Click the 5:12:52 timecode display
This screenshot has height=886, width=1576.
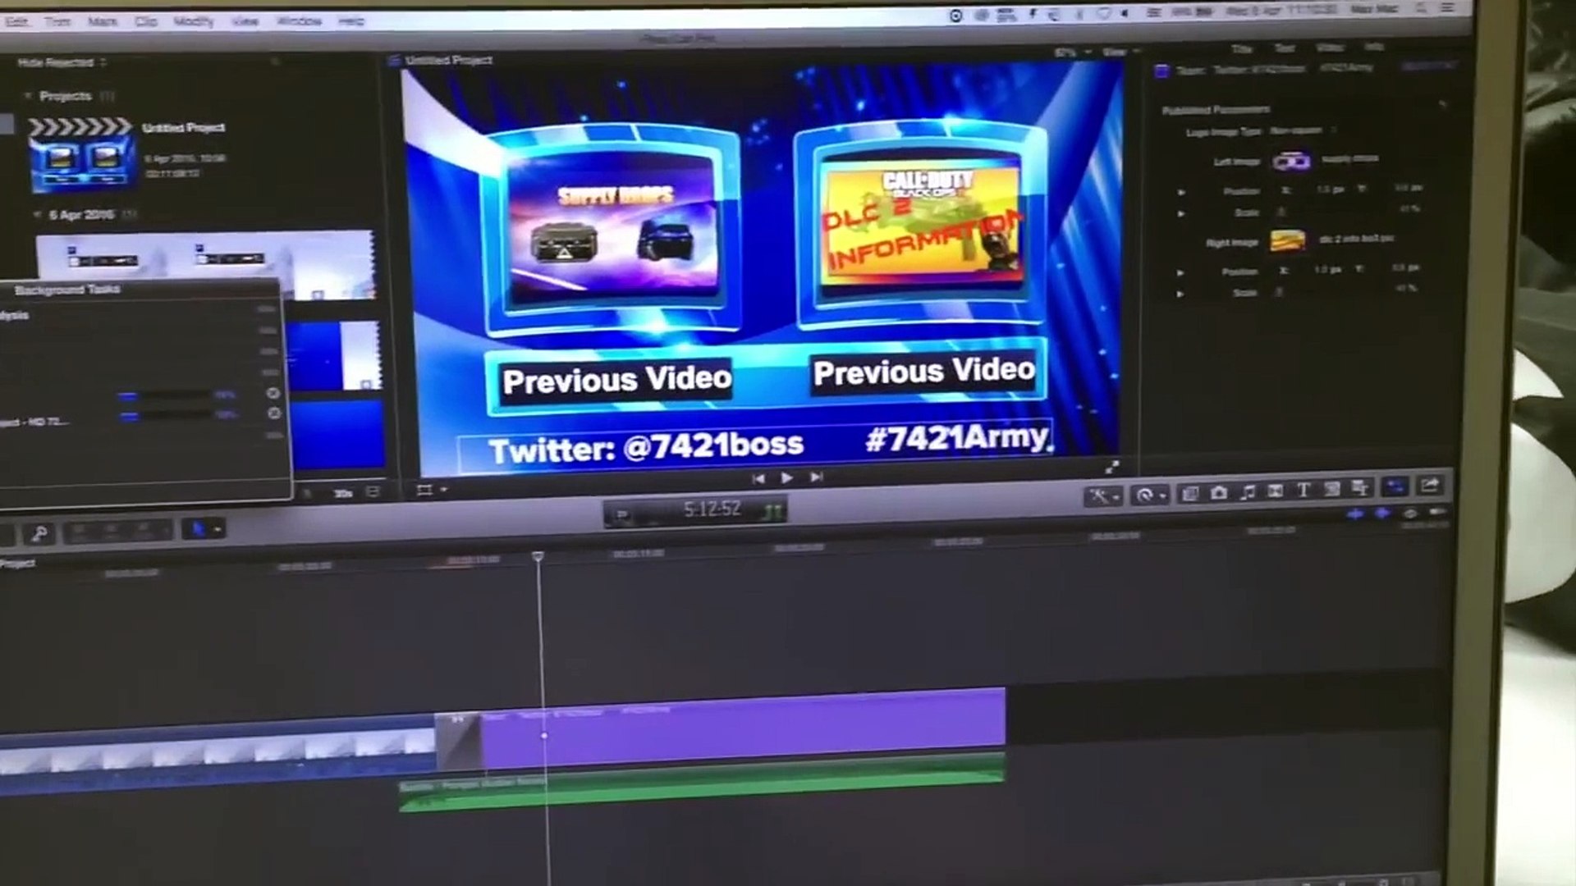tap(712, 509)
